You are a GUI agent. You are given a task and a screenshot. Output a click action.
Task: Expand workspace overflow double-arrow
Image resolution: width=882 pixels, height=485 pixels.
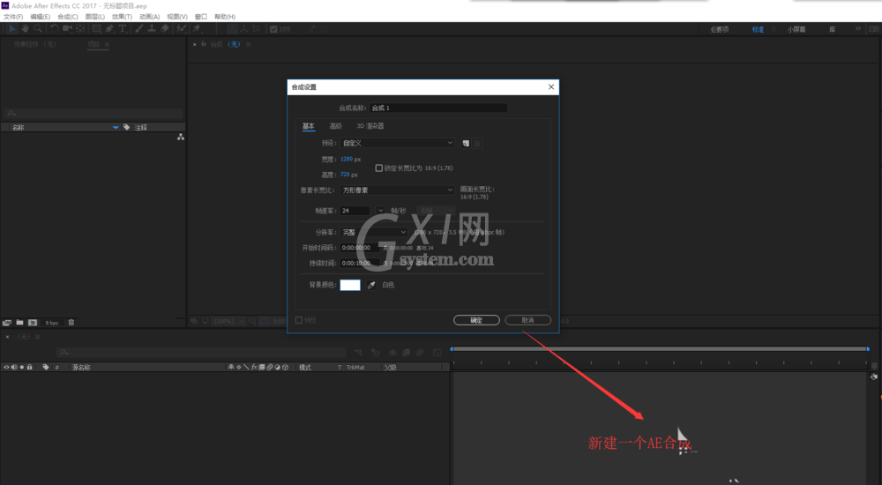[858, 29]
